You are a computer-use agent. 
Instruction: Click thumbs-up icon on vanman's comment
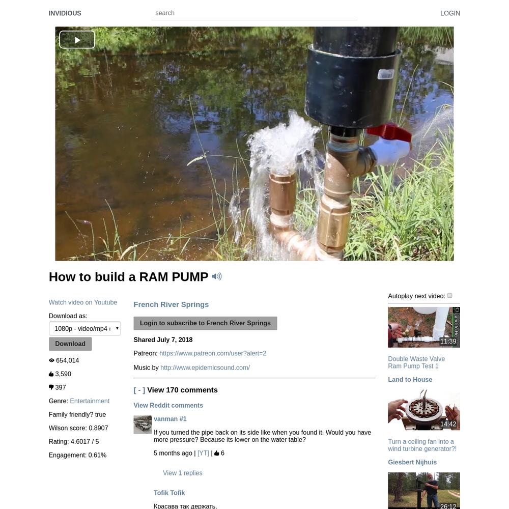(x=216, y=453)
